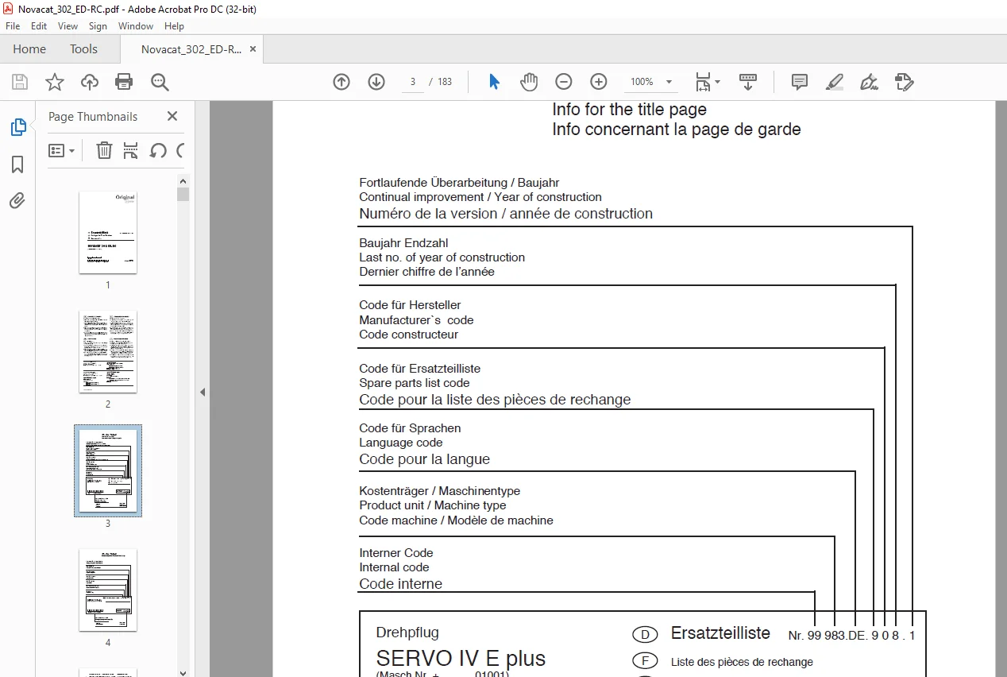
Task: Click 'SERVO IV E plus' heading
Action: 461,659
